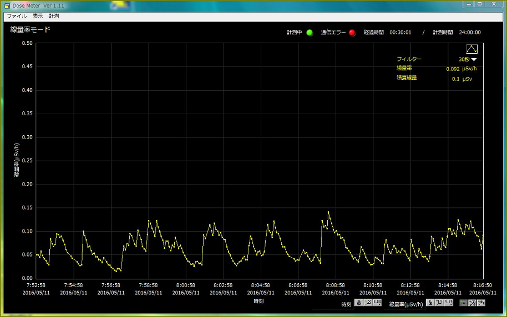This screenshot has width=507, height=317.
Task: Click the red 通信エラー status indicator
Action: coord(352,33)
